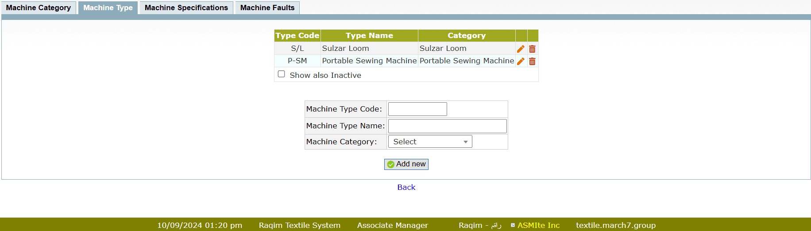The height and width of the screenshot is (231, 811).
Task: Click the Type Name column header
Action: 369,35
